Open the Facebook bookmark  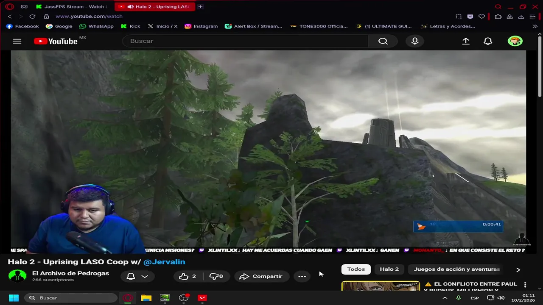pos(22,26)
